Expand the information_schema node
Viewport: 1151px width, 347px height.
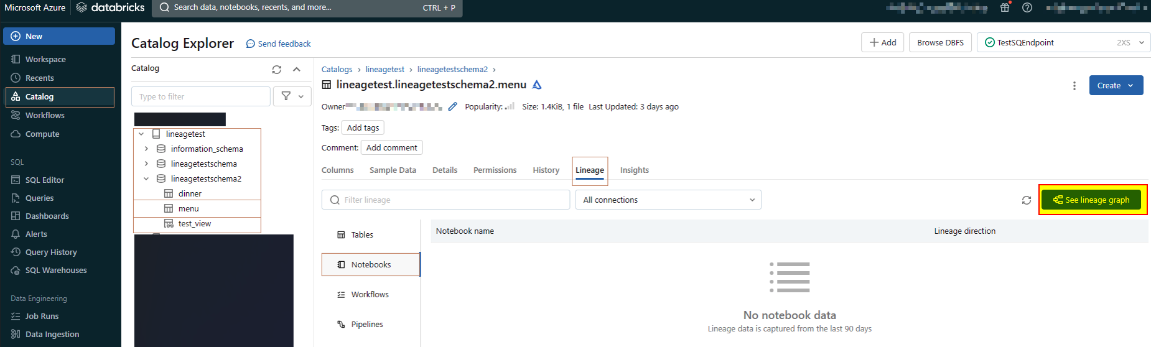tap(146, 149)
